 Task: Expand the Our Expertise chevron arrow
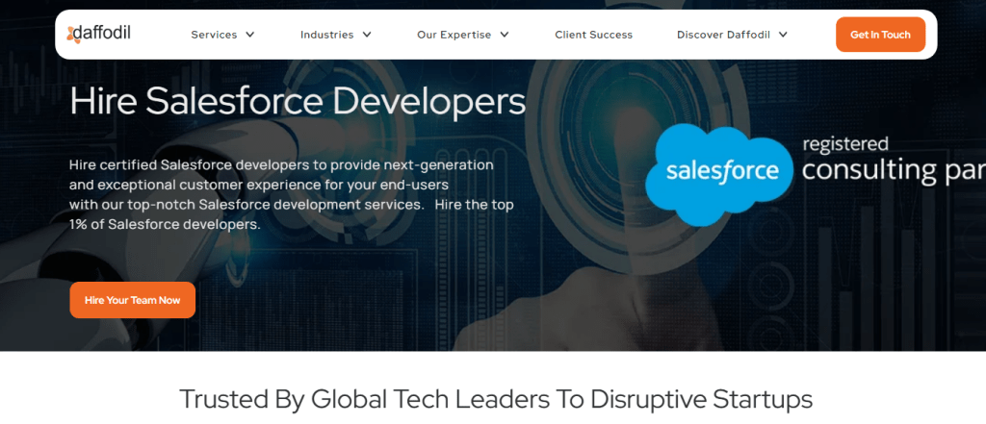click(505, 35)
